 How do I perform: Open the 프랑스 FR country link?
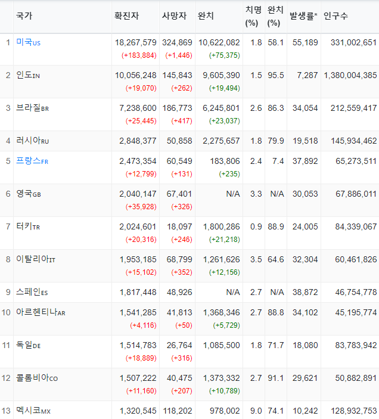pyautogui.click(x=32, y=161)
